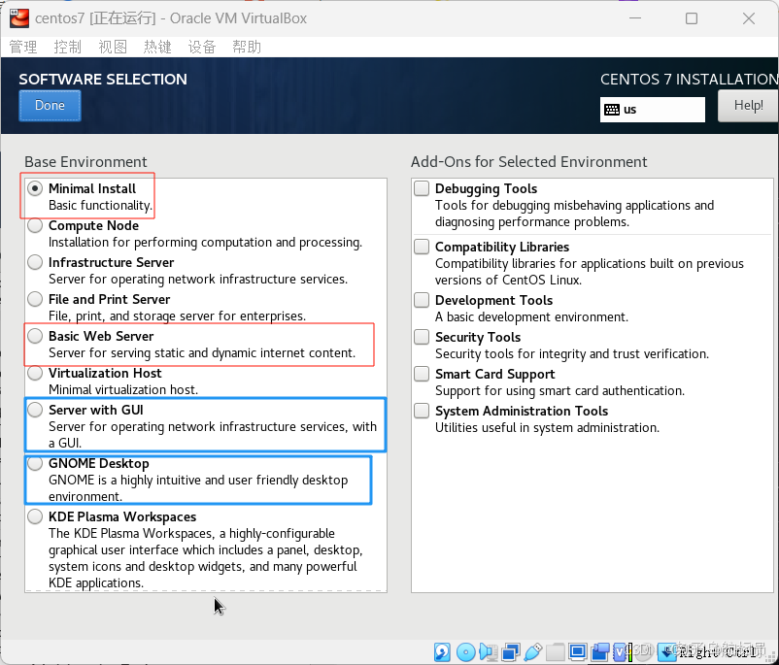This screenshot has height=665, width=779.
Task: Open the 热键 menu
Action: [157, 48]
